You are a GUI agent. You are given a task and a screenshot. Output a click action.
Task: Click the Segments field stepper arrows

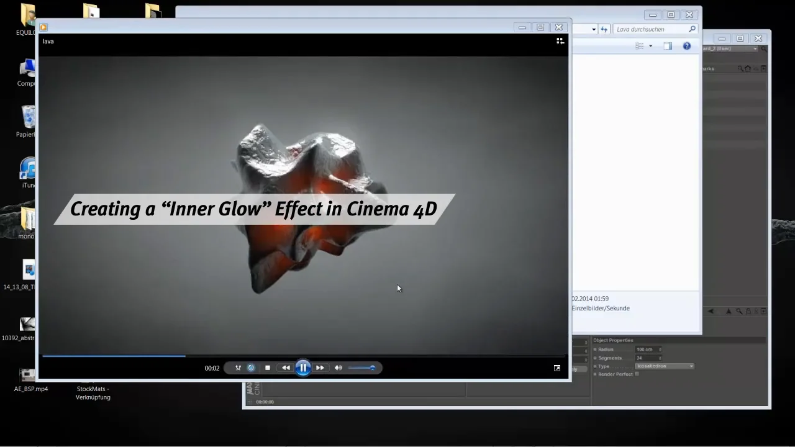pos(660,358)
